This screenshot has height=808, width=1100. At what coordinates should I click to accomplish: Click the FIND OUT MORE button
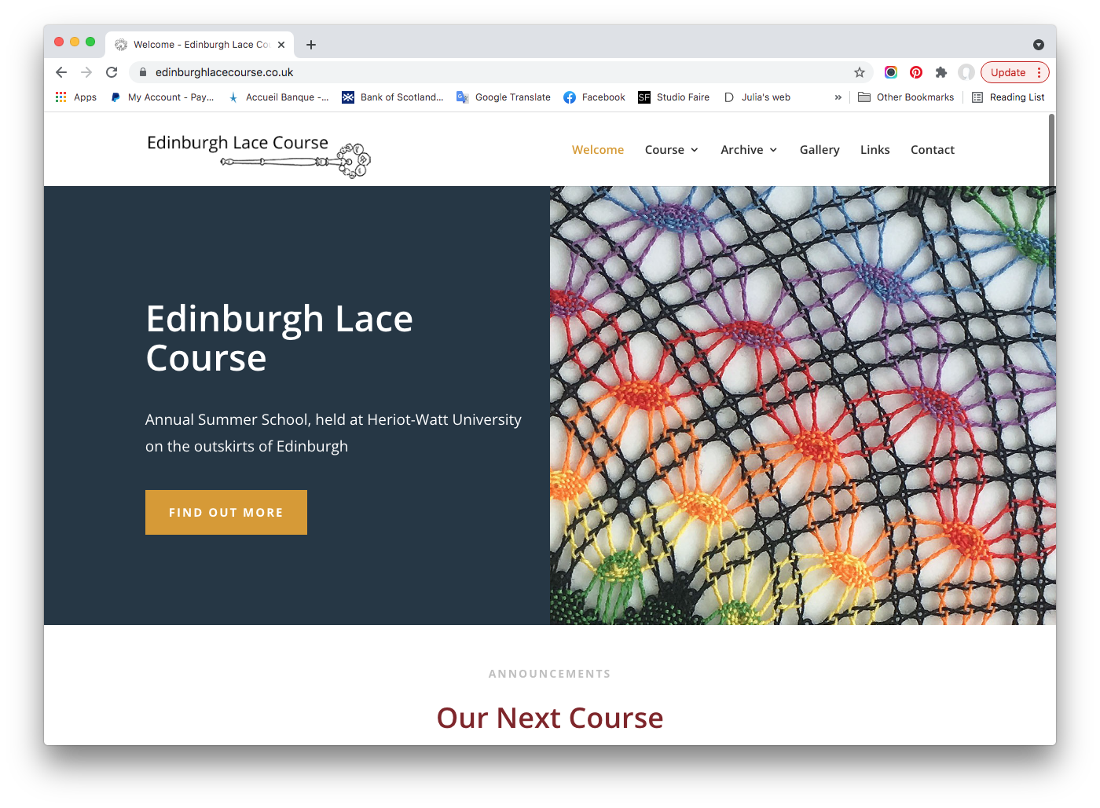tap(226, 512)
